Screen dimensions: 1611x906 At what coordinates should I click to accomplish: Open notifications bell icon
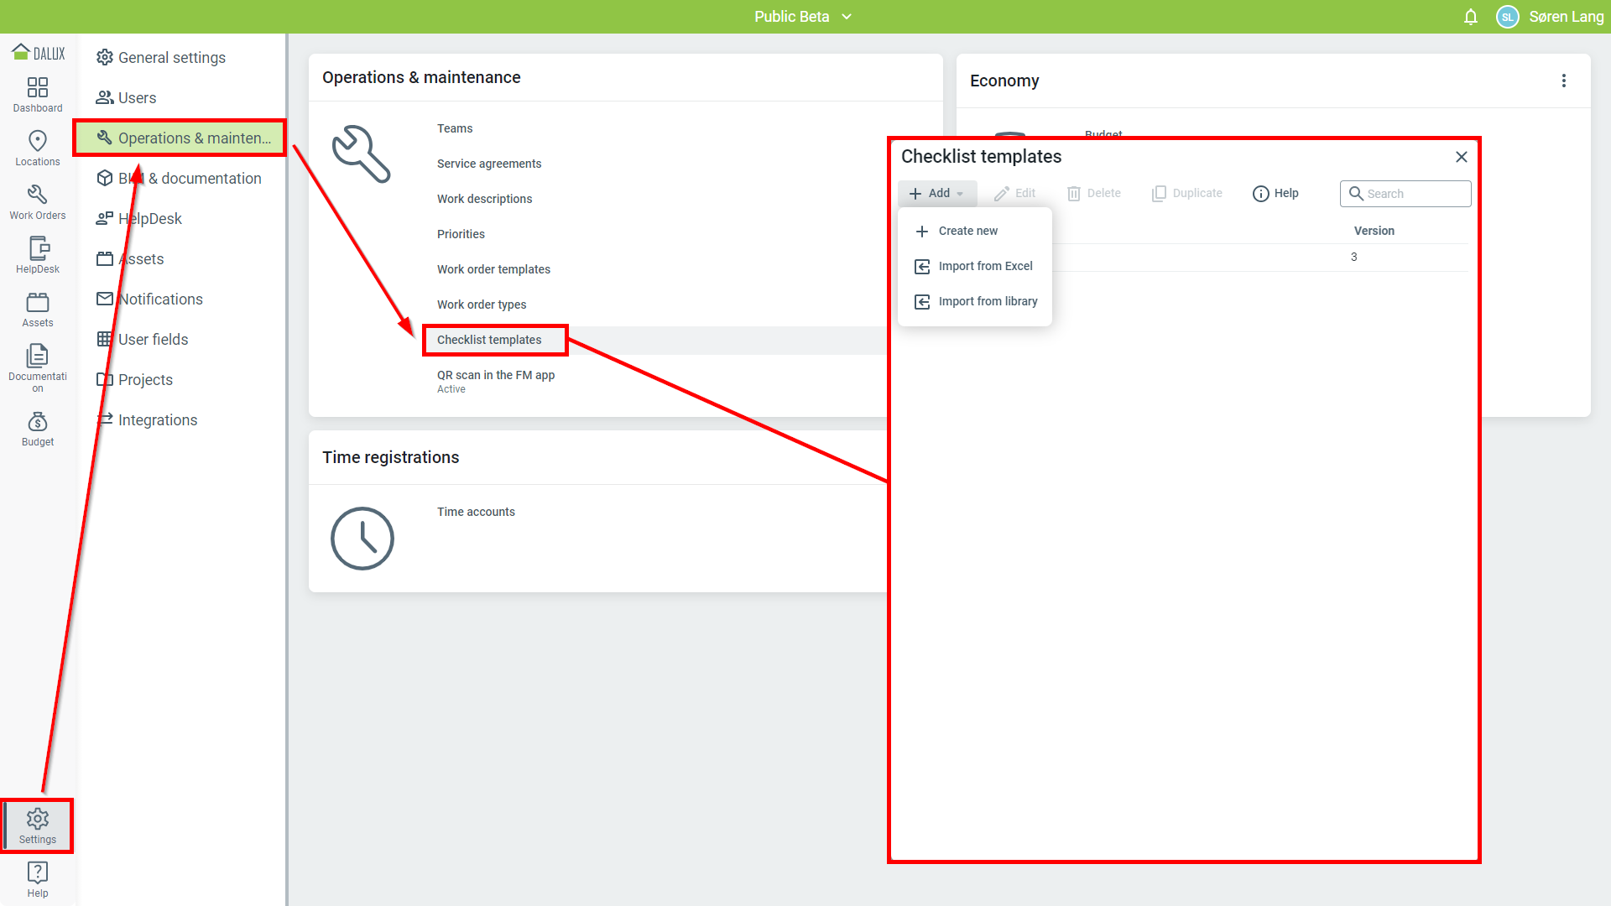pos(1471,17)
